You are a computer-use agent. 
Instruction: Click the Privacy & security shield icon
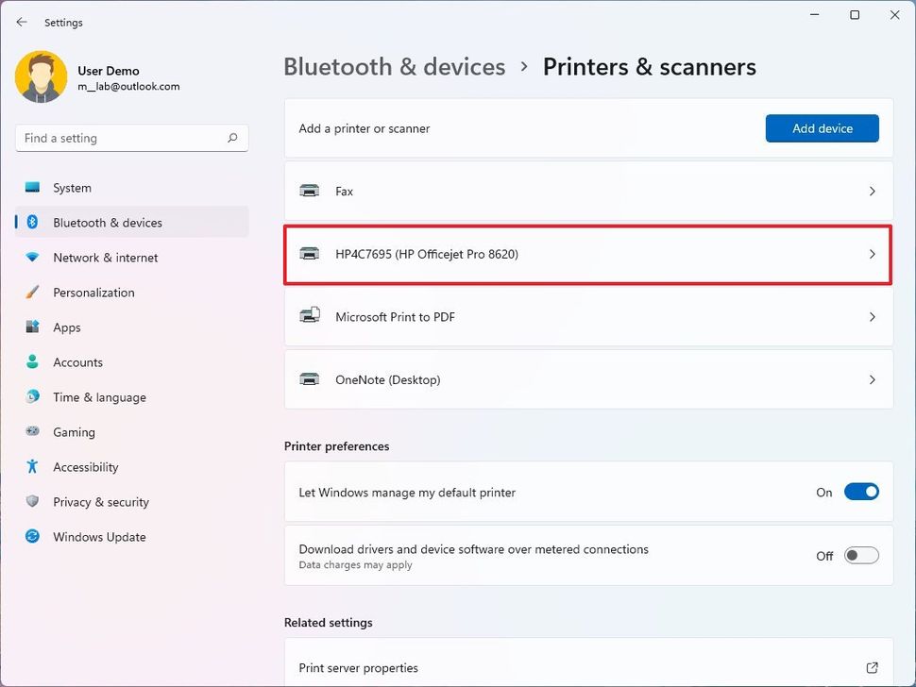(33, 502)
